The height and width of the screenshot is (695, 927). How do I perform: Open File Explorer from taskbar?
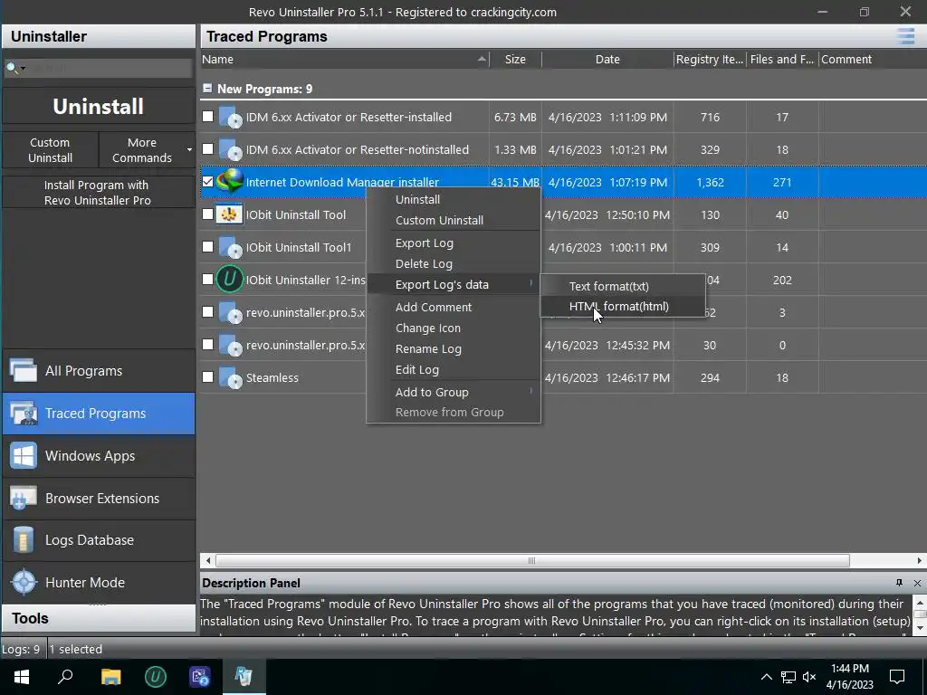coord(110,677)
